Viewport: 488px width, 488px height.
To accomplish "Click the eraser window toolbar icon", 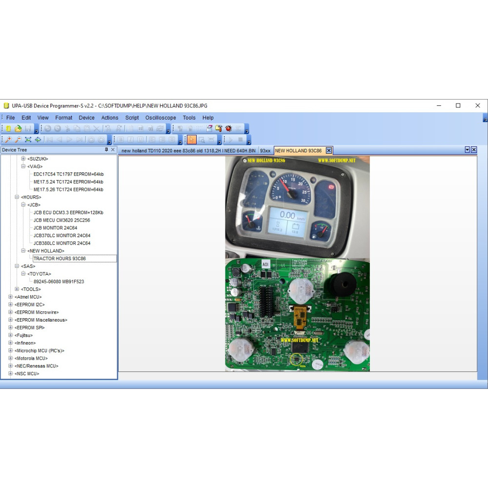I will (209, 128).
